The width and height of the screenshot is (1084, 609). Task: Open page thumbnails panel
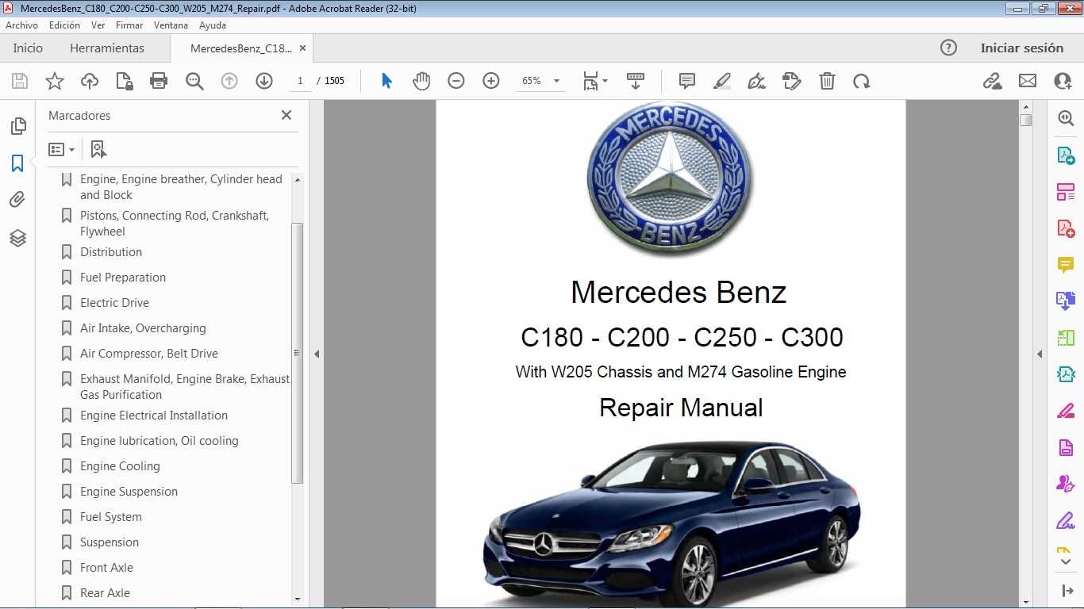(x=17, y=126)
